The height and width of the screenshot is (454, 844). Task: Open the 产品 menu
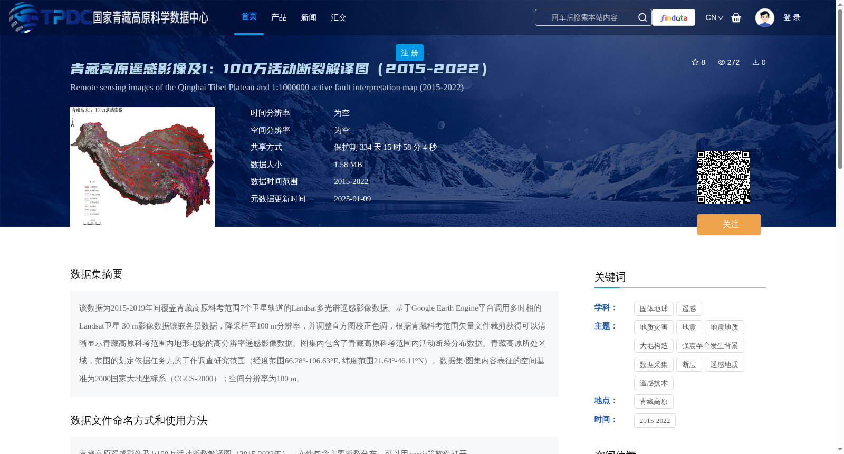[279, 17]
